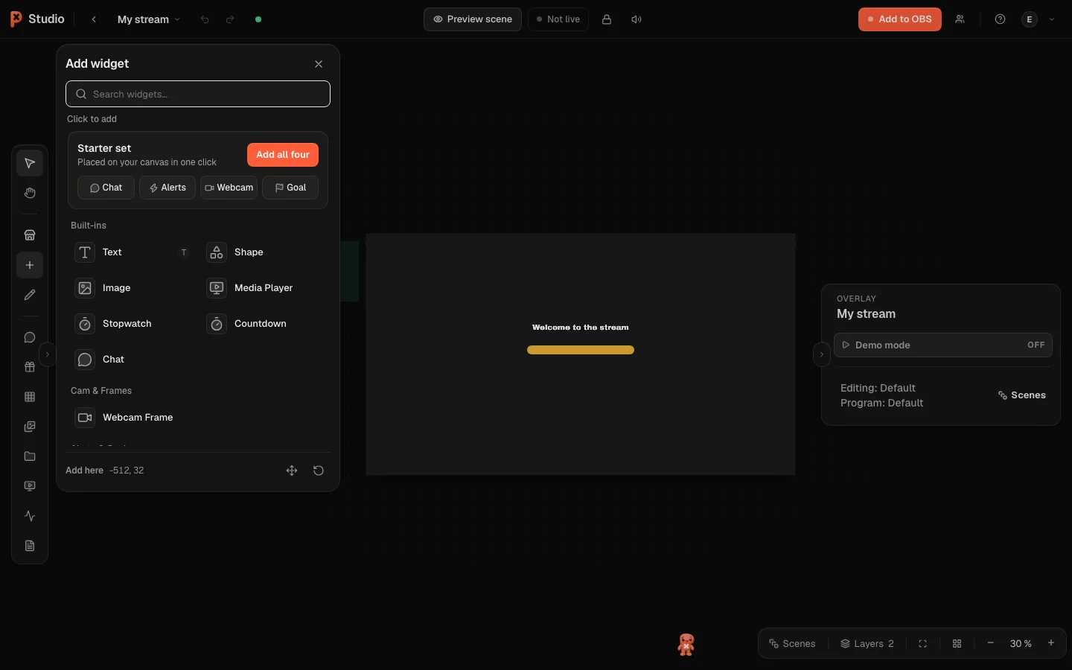This screenshot has height=670, width=1072.
Task: Reset add position with the refresh icon
Action: pos(319,470)
